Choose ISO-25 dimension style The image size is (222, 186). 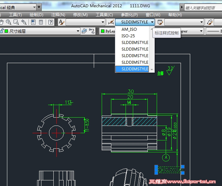132,36
